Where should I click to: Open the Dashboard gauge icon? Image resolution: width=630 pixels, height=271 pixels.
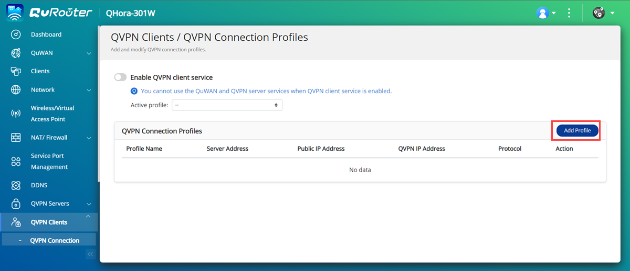click(16, 35)
